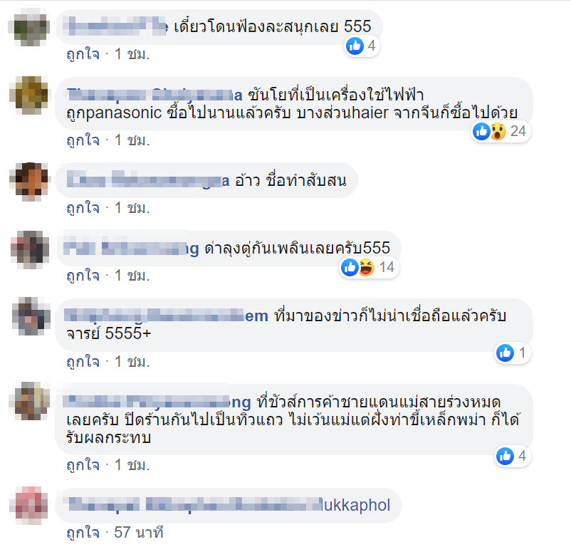Click the laughing emoji reaction beside 14
The width and height of the screenshot is (571, 547).
(x=367, y=268)
